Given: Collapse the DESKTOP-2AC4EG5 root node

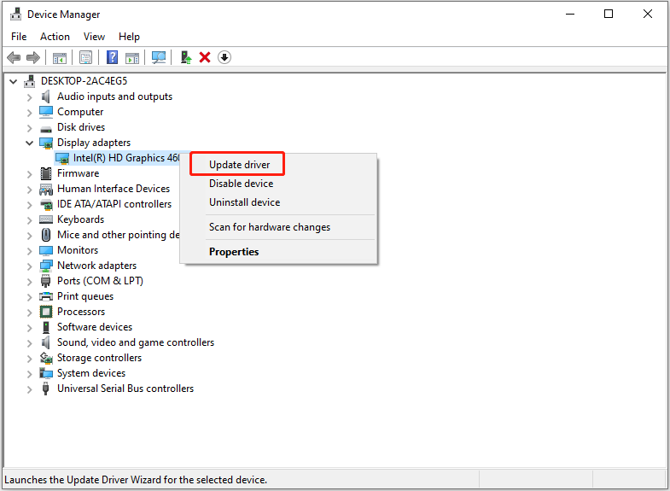Looking at the screenshot, I should point(14,81).
